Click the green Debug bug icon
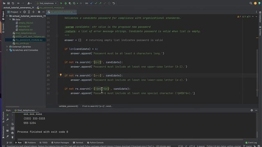Viewport: 262px width, 147px height. [x=65, y=3]
